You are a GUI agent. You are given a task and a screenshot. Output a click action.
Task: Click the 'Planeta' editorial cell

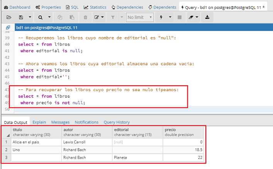138,157
